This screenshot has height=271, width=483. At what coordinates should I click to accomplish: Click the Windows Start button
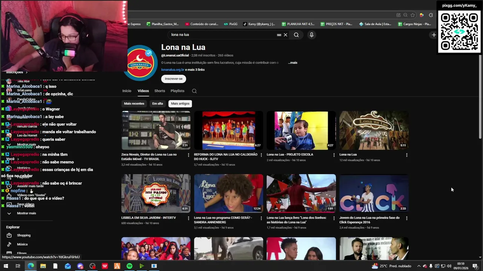pos(6,266)
